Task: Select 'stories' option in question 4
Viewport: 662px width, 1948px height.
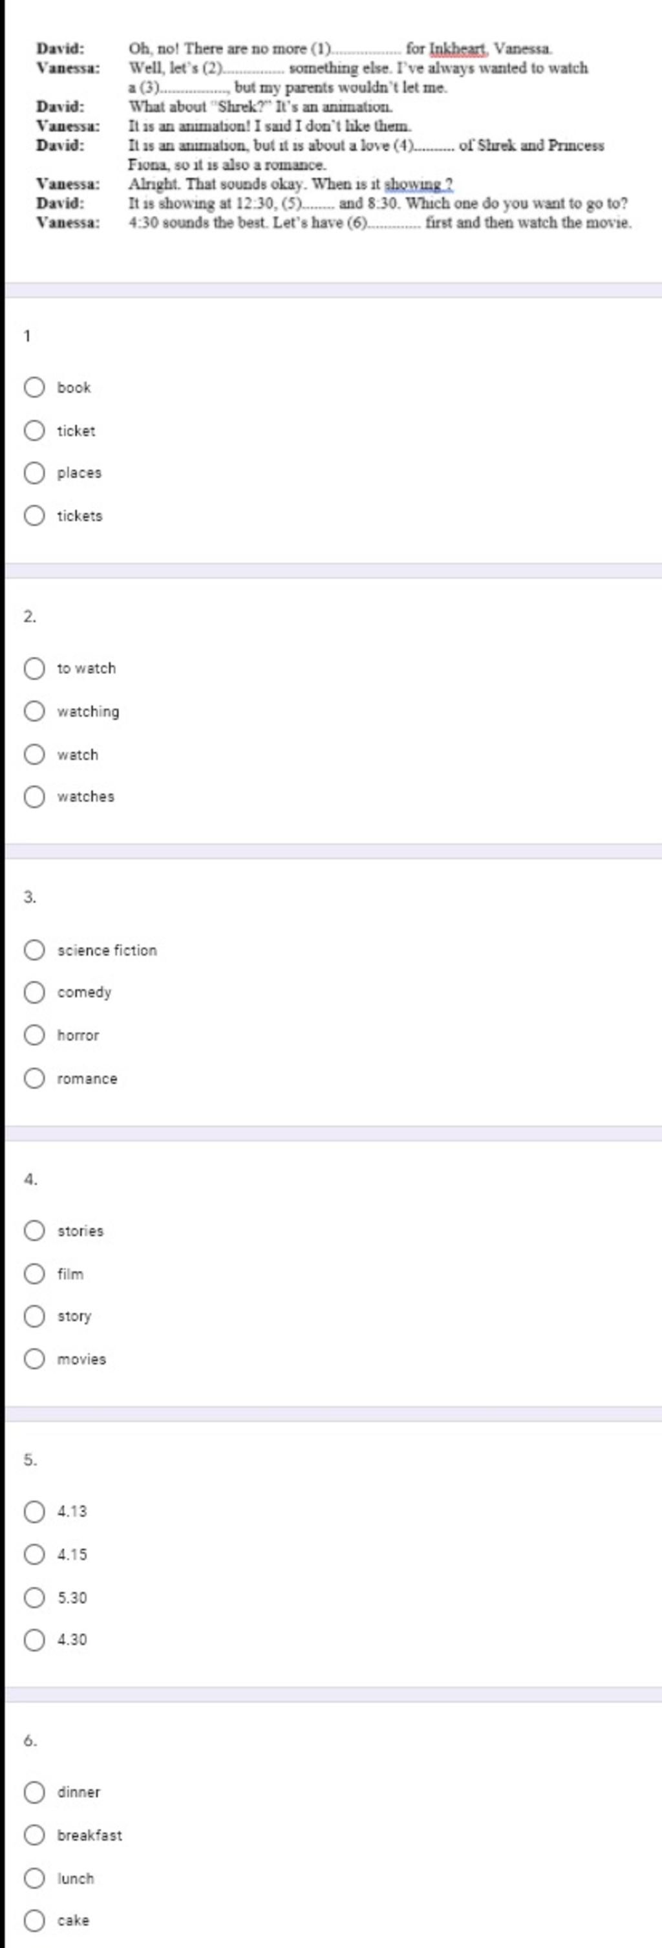Action: coord(34,1230)
